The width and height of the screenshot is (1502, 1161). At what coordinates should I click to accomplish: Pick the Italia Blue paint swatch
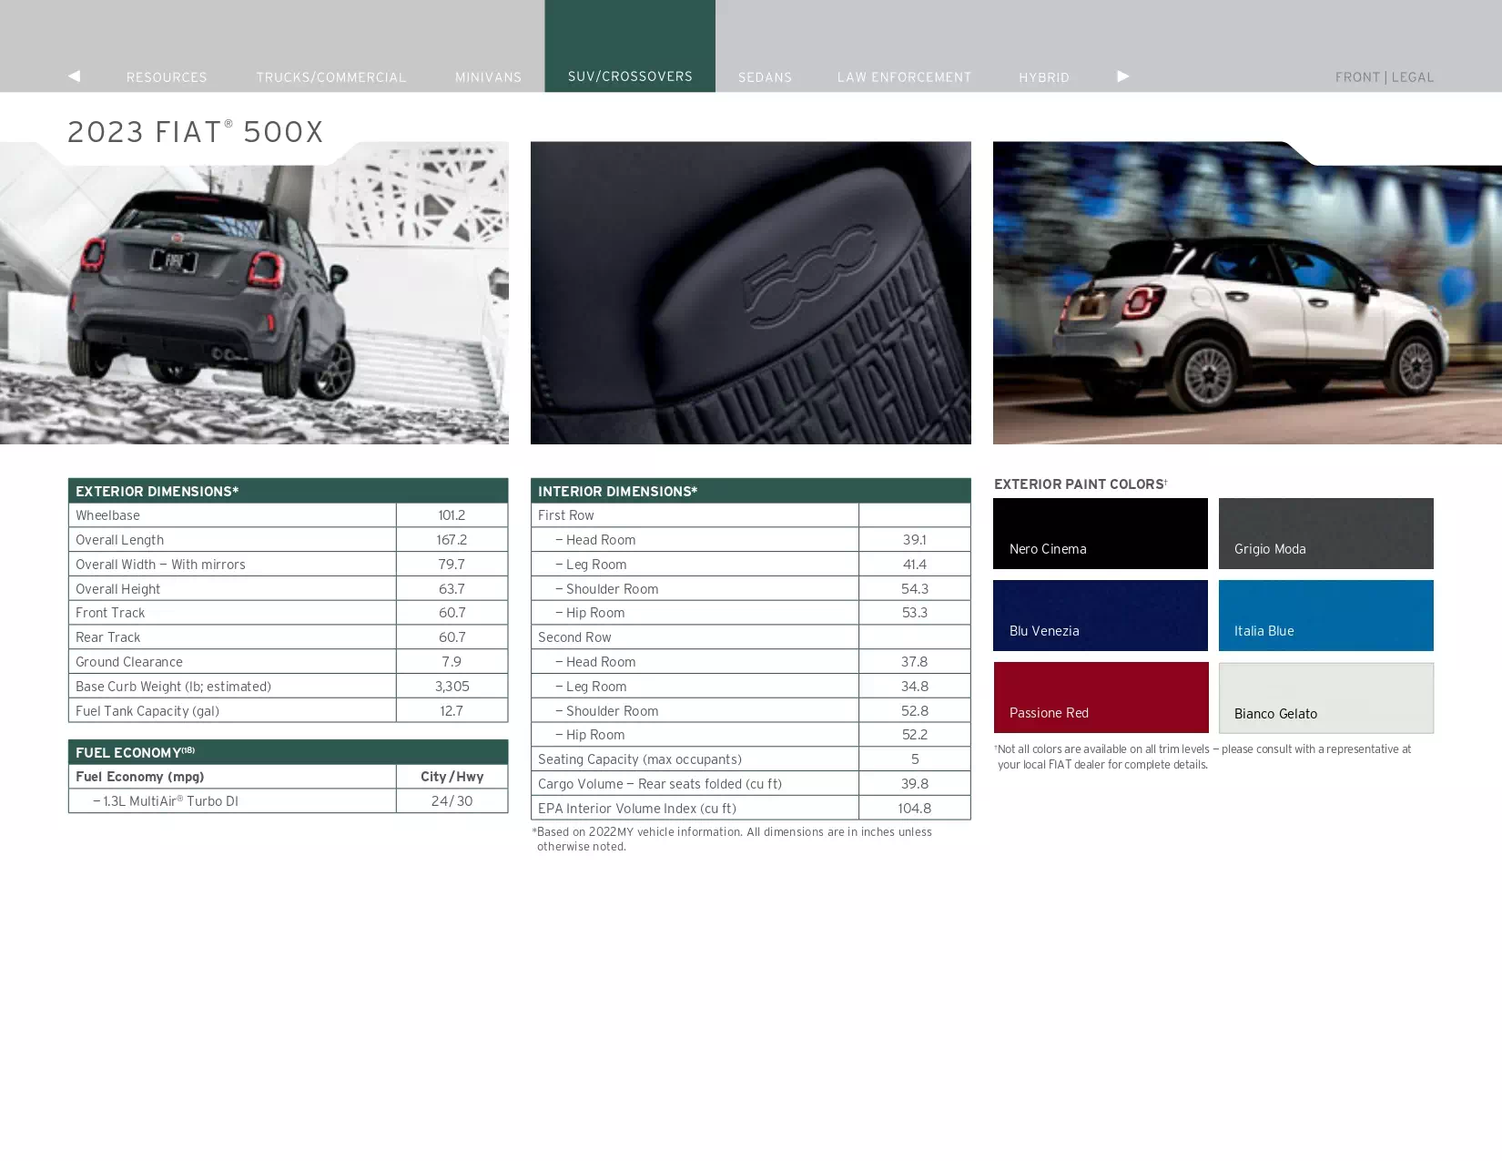pyautogui.click(x=1326, y=616)
